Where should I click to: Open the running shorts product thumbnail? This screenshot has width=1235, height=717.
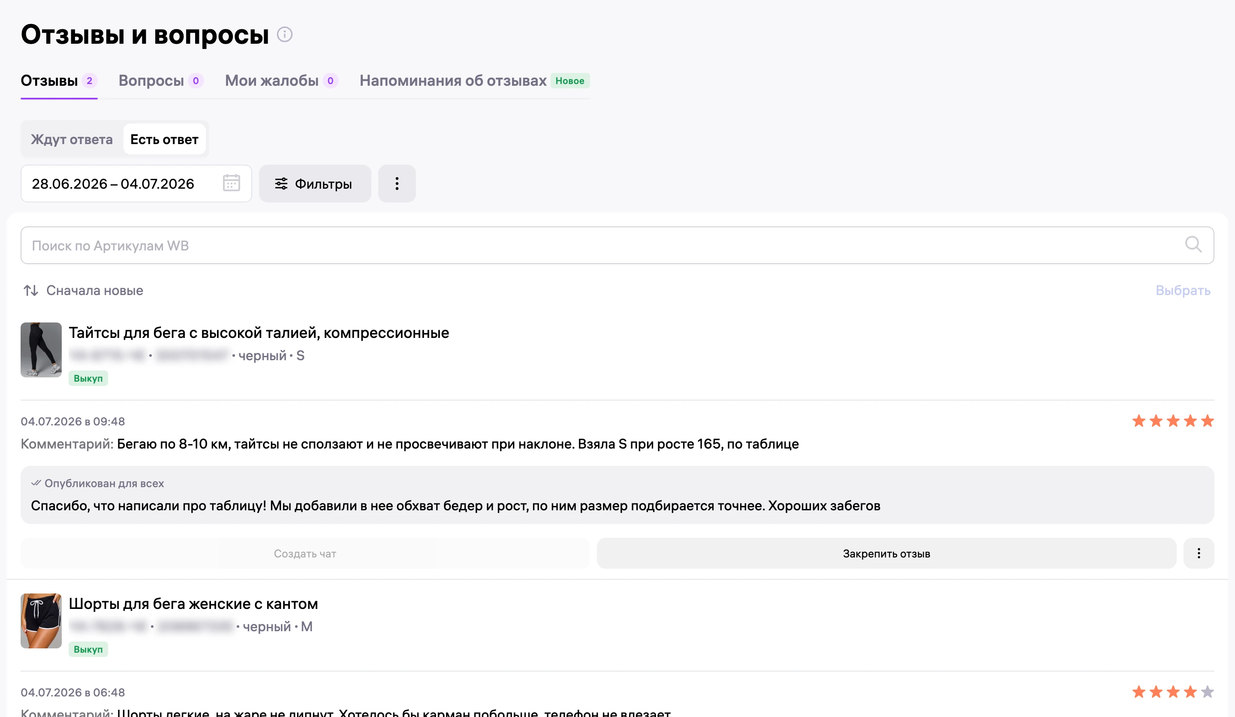tap(41, 621)
